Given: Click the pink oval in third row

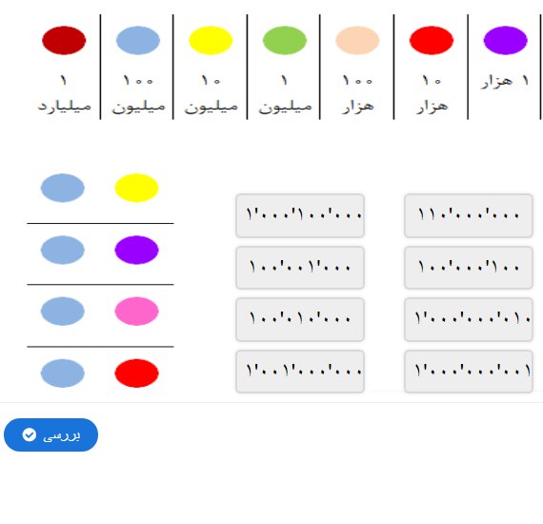Looking at the screenshot, I should [x=137, y=311].
